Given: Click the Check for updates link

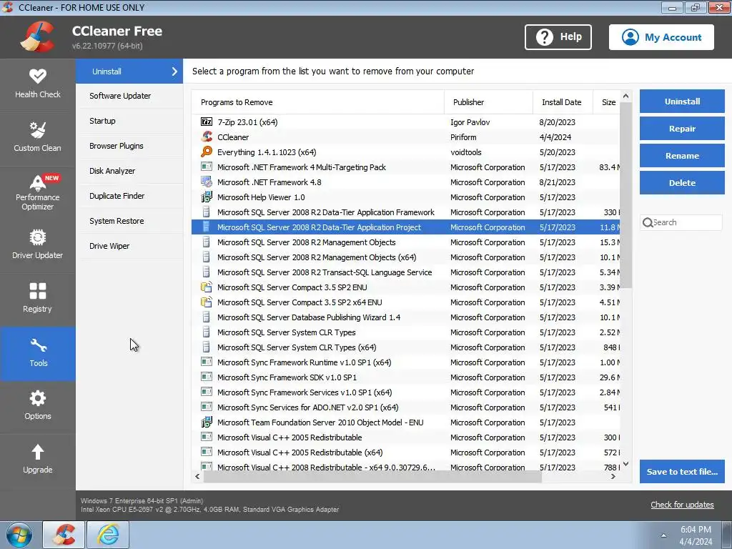Looking at the screenshot, I should pos(682,505).
